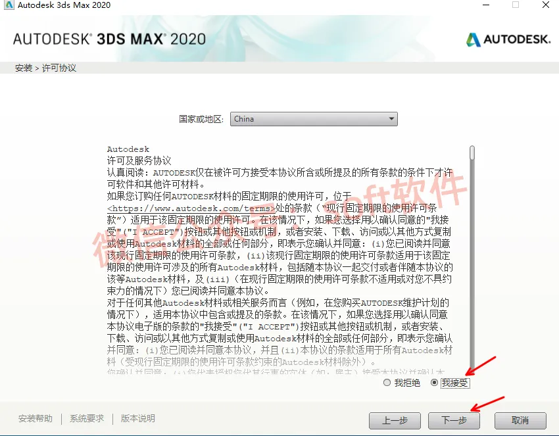
Task: Click the Autodesk 3ds Max title bar icon
Action: click(x=9, y=5)
